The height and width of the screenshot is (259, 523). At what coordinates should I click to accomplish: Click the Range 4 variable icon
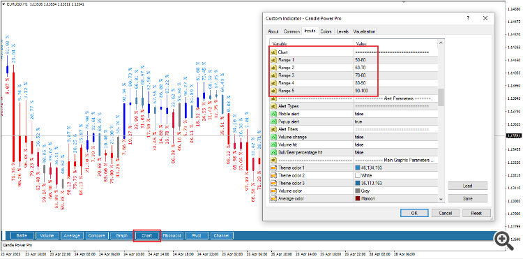pyautogui.click(x=273, y=83)
